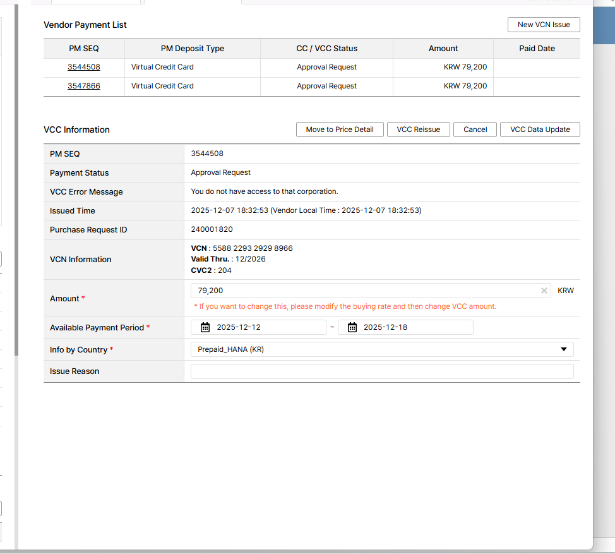
Task: Click the CVC2 204 value
Action: (225, 270)
